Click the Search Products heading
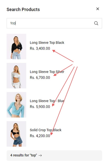 23,10
